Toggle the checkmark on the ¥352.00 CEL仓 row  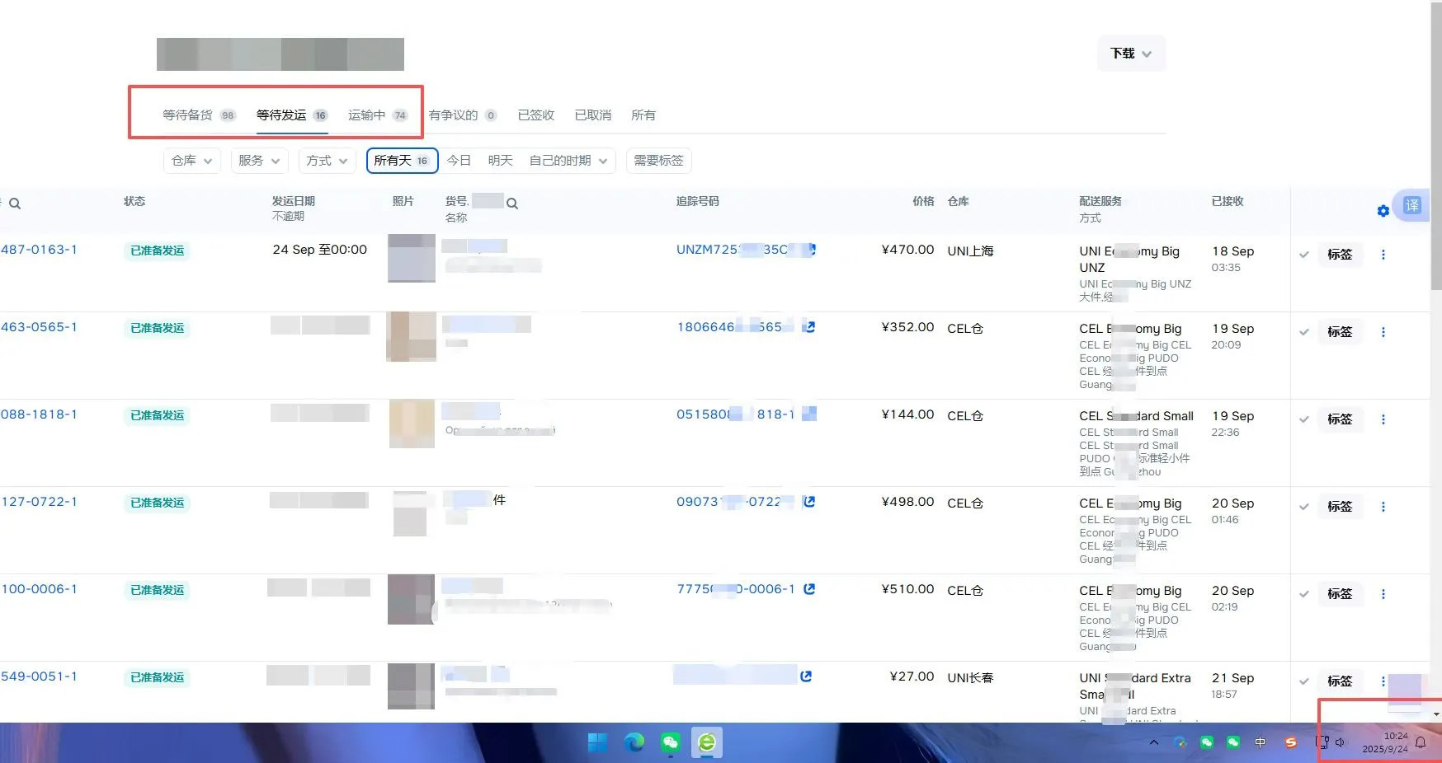pyautogui.click(x=1303, y=332)
